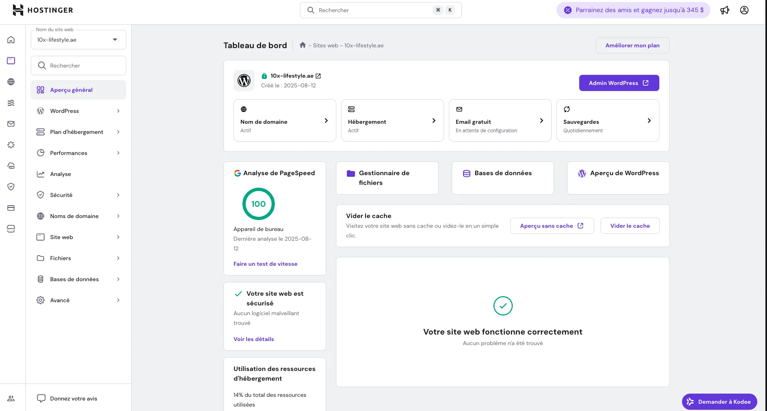Open the website name dropdown 10x-lifestyle.ae
This screenshot has width=767, height=411.
click(78, 40)
